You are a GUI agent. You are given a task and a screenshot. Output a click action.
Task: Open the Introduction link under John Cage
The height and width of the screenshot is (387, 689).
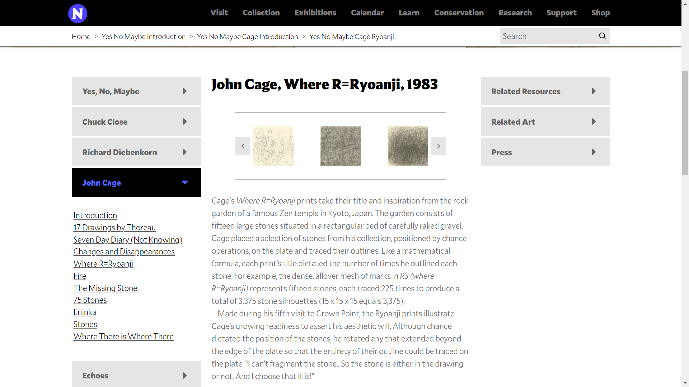pos(95,215)
